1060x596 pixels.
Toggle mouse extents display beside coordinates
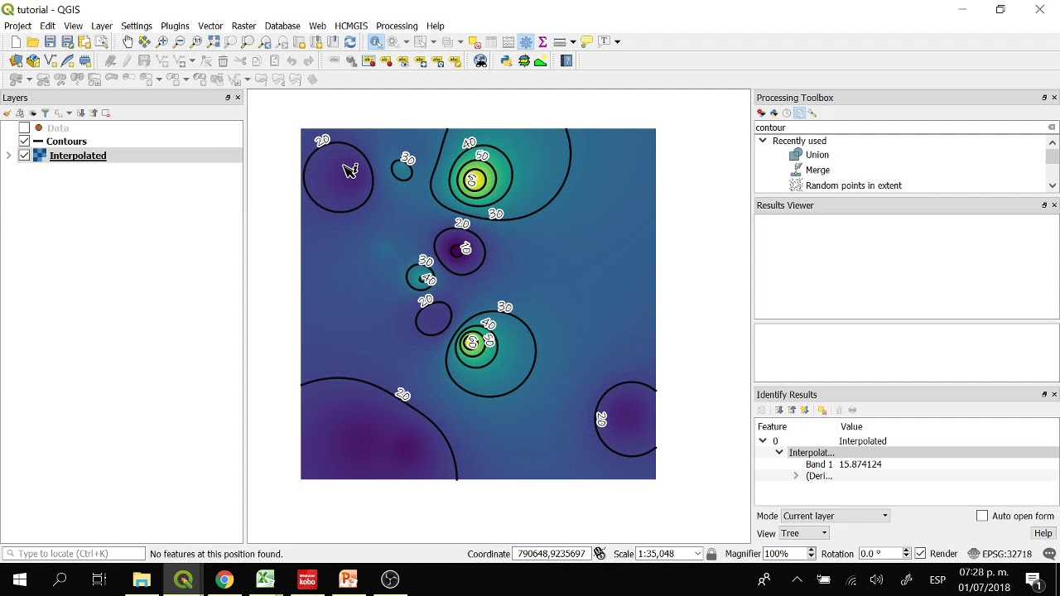(600, 554)
